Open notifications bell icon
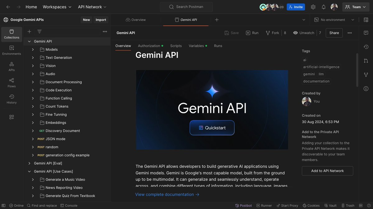The height and width of the screenshot is (209, 373). (324, 7)
